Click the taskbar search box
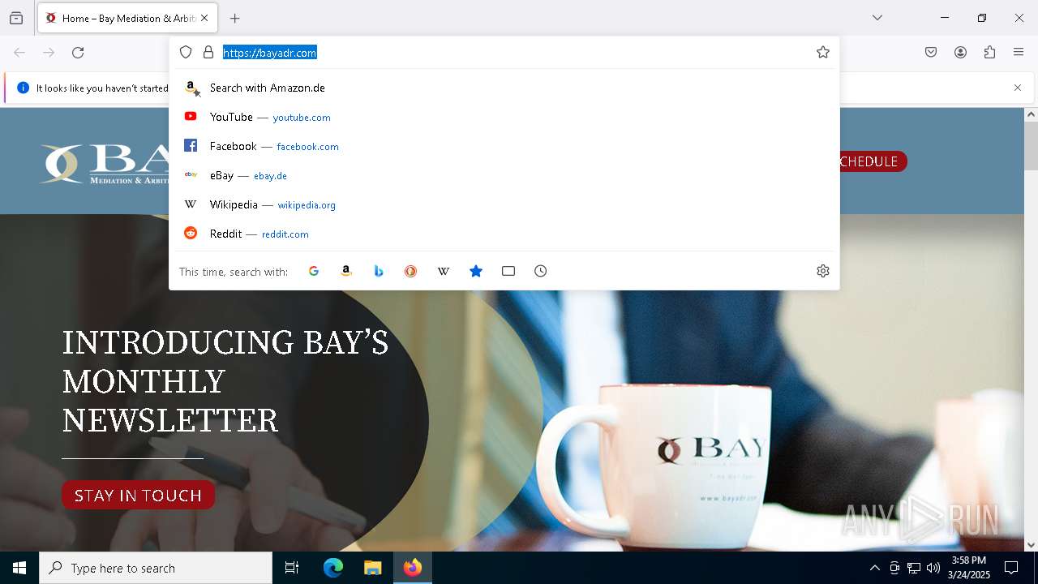 tap(156, 568)
